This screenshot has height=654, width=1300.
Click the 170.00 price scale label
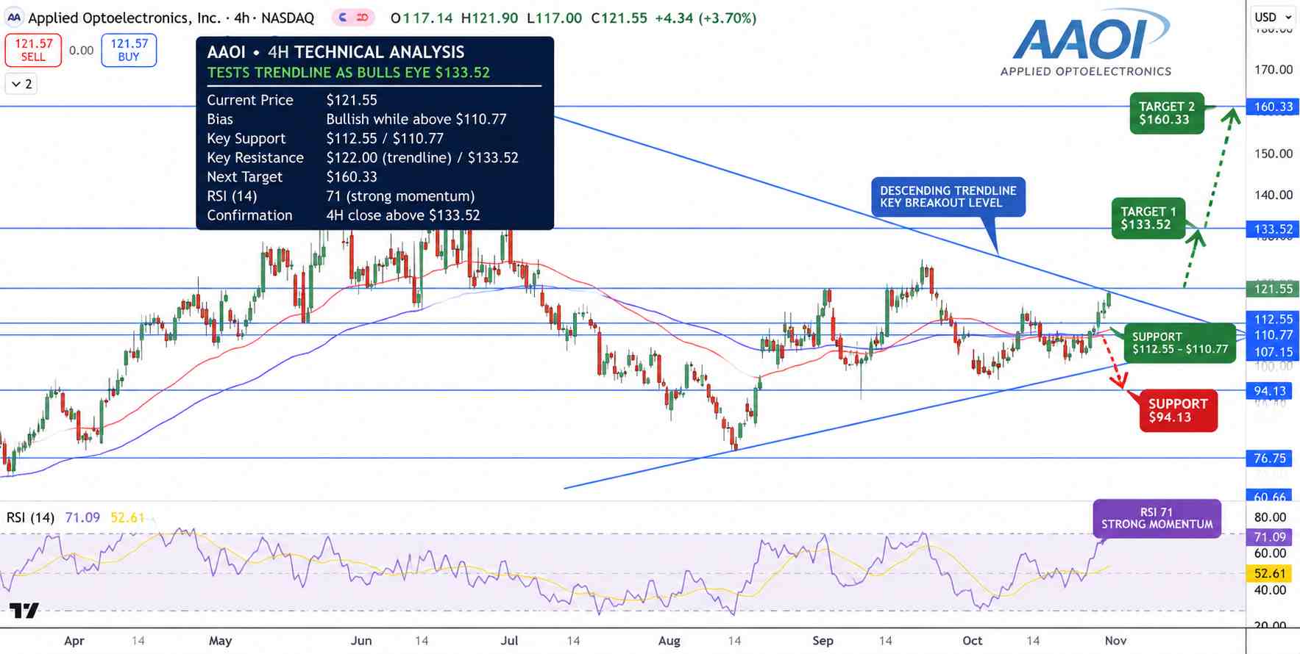[1273, 70]
